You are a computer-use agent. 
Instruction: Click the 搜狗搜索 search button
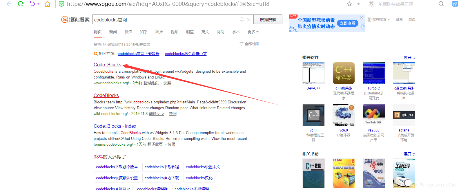tap(268, 20)
